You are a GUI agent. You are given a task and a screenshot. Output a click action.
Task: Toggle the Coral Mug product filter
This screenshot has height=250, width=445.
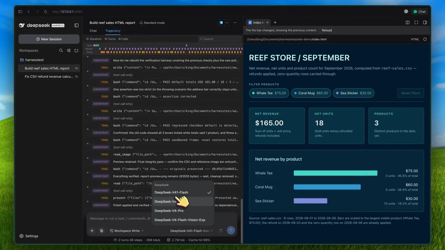(x=311, y=93)
